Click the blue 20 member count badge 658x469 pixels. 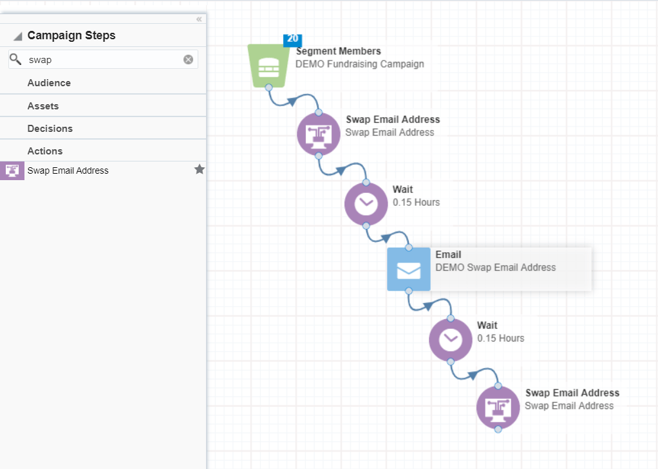tap(292, 39)
